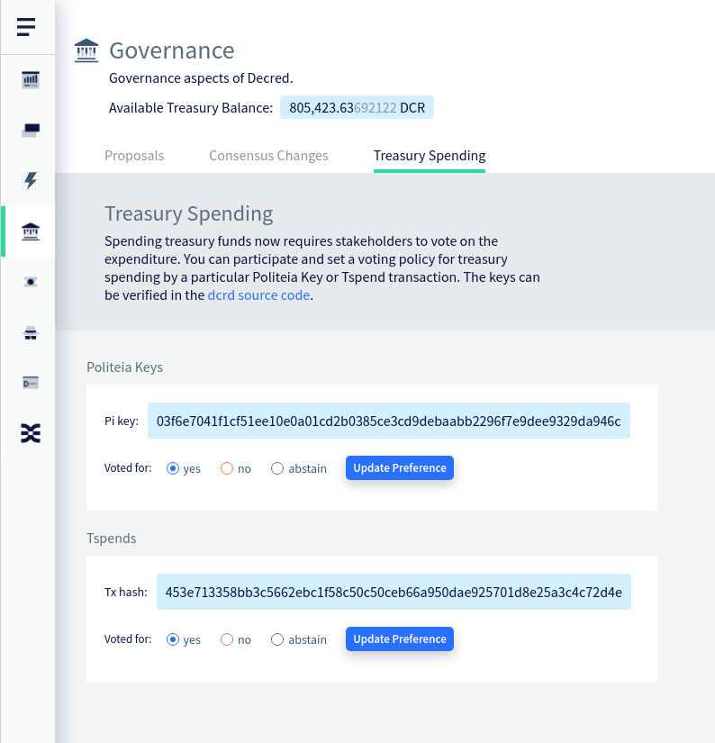
Task: Open the DEX exchange icon in sidebar
Action: 31,433
